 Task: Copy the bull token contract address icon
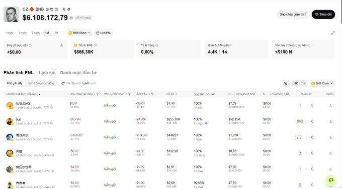pyautogui.click(x=51, y=123)
